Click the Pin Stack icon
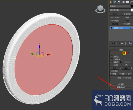 pyautogui.click(x=112, y=43)
